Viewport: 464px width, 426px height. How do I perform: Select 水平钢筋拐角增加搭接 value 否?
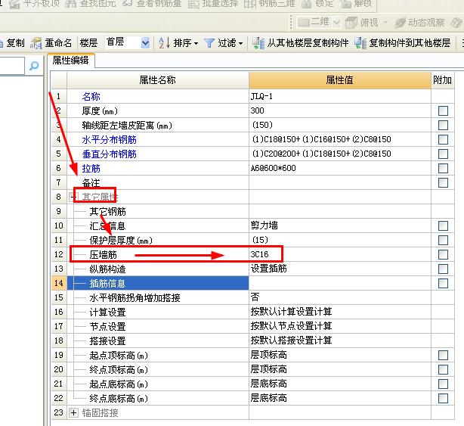click(x=340, y=297)
